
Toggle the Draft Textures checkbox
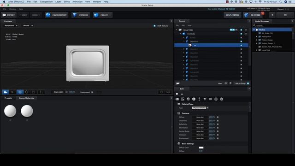point(154,26)
